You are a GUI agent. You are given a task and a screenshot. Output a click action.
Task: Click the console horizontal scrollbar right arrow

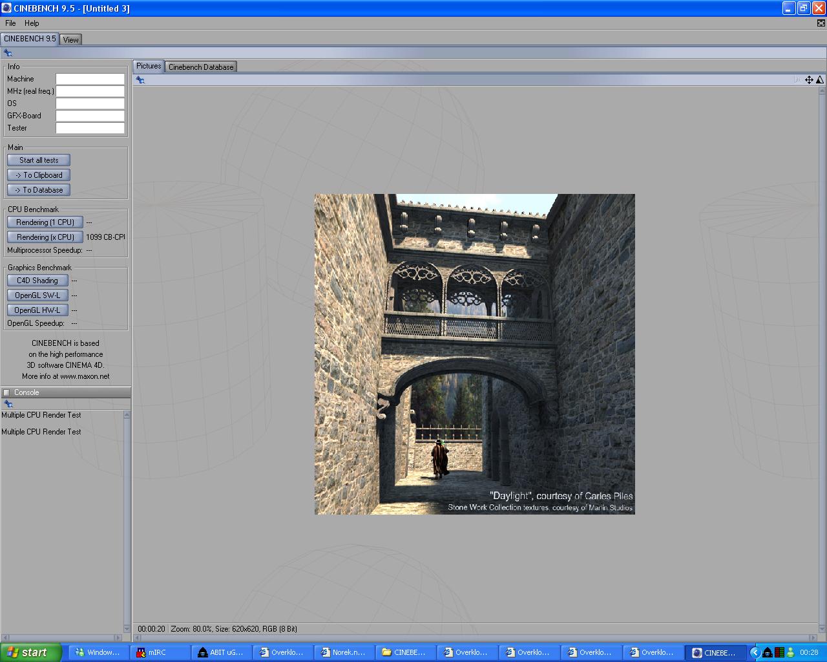(118, 637)
